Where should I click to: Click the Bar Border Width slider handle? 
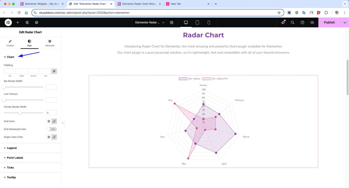tap(4, 87)
